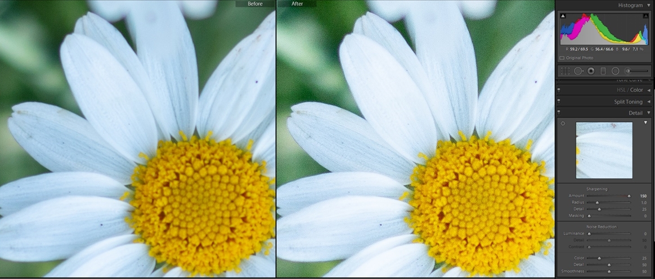Adjust the Noise Reduction Color slider
655x279 pixels.
click(x=609, y=258)
